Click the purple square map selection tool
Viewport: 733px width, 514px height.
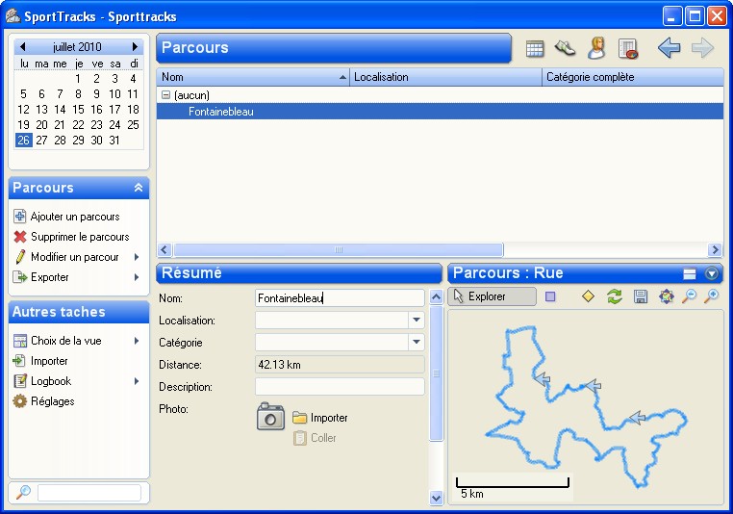click(550, 296)
